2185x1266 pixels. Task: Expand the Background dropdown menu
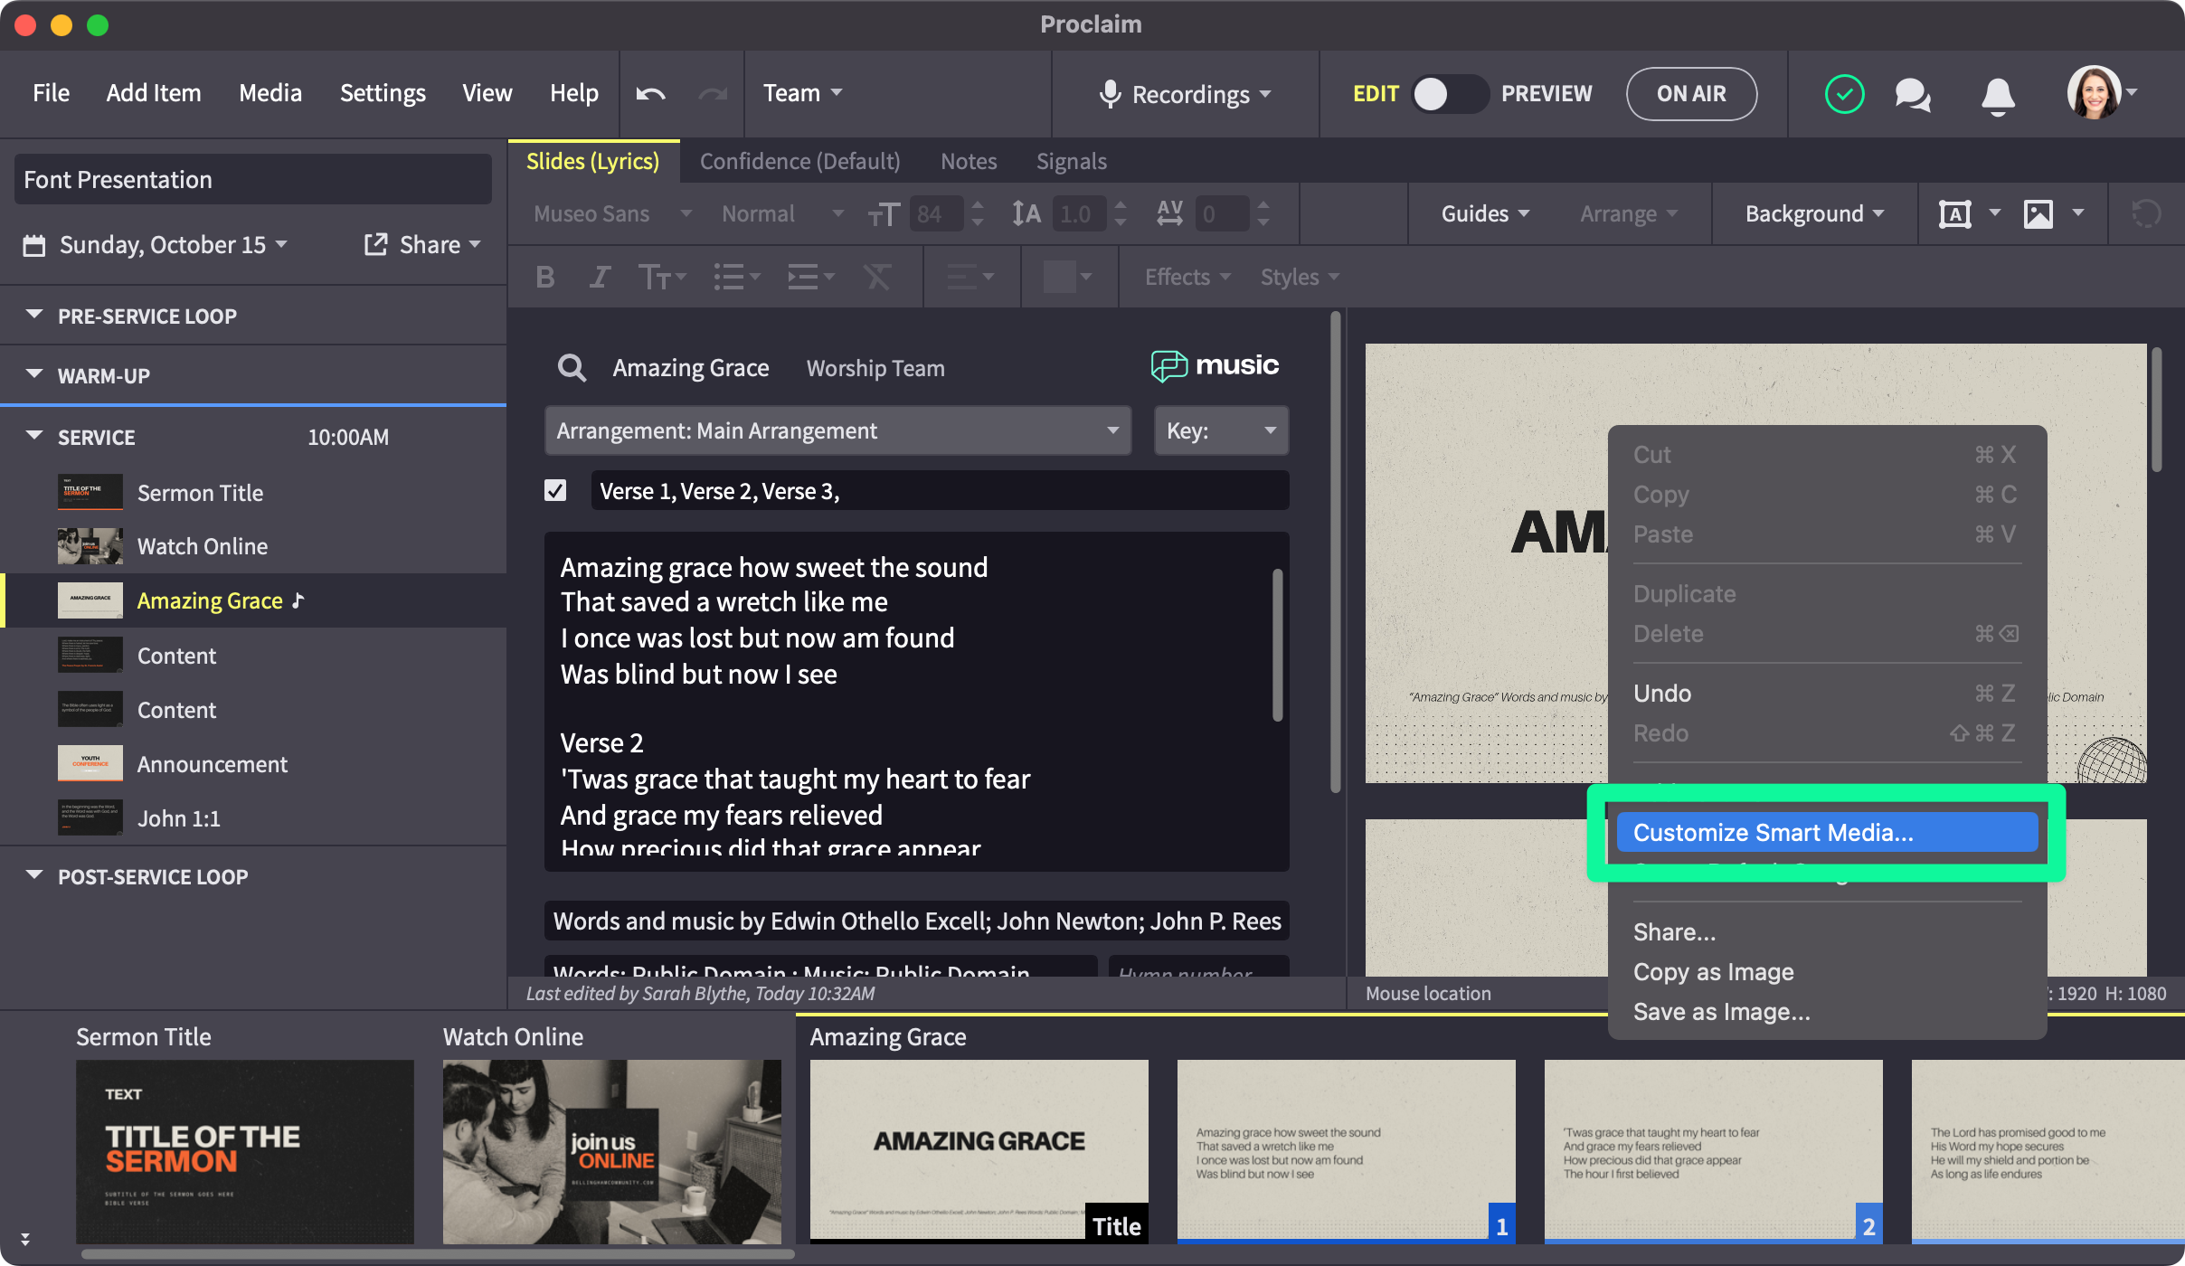point(1814,214)
